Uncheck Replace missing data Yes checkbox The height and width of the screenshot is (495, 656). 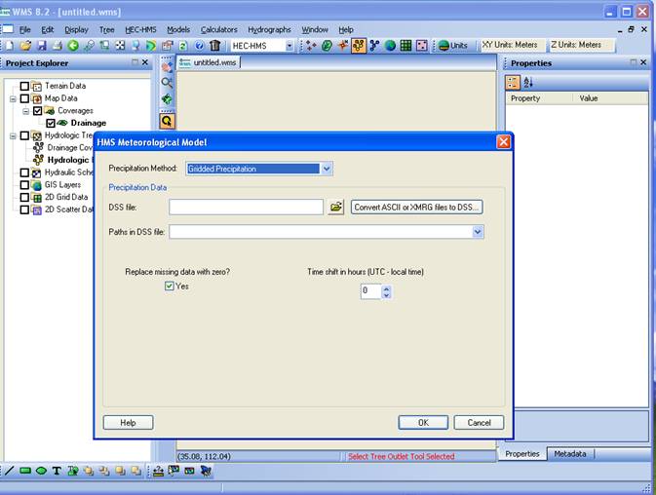click(x=169, y=286)
